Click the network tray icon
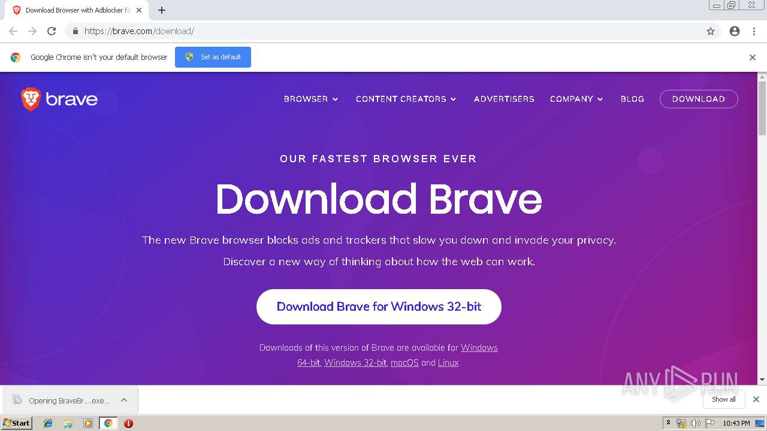This screenshot has height=431, width=767. (x=681, y=423)
